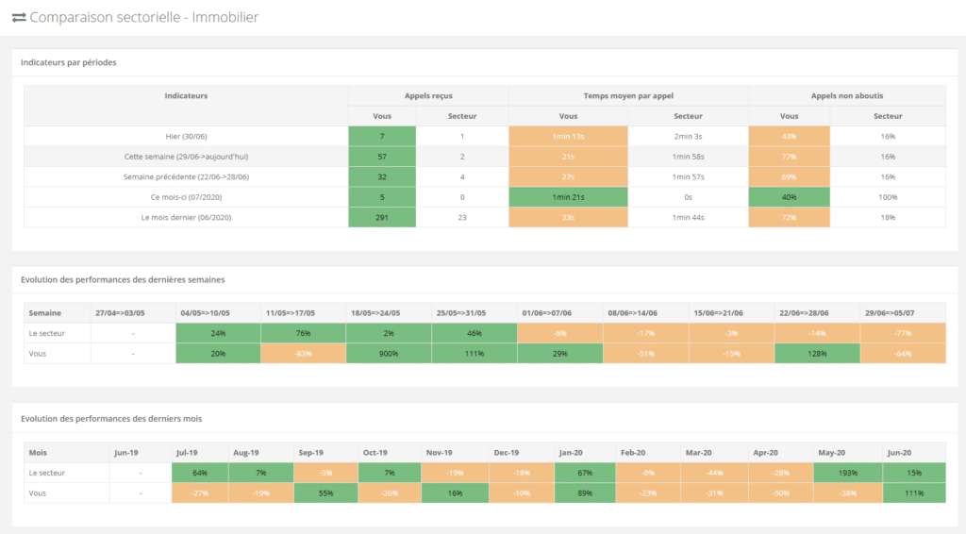Click the sector time '1min 58s'
Image resolution: width=966 pixels, height=534 pixels.
click(688, 157)
